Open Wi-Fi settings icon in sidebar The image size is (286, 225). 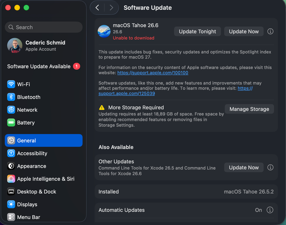11,84
